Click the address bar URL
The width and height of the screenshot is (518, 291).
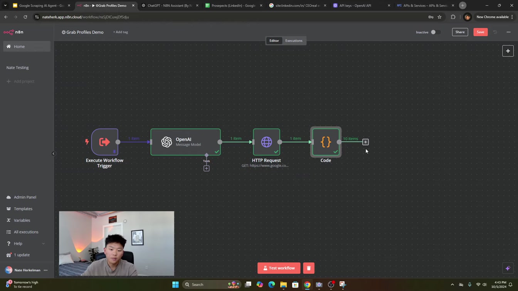click(86, 17)
